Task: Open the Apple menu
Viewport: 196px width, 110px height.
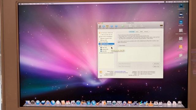Action: point(21,4)
